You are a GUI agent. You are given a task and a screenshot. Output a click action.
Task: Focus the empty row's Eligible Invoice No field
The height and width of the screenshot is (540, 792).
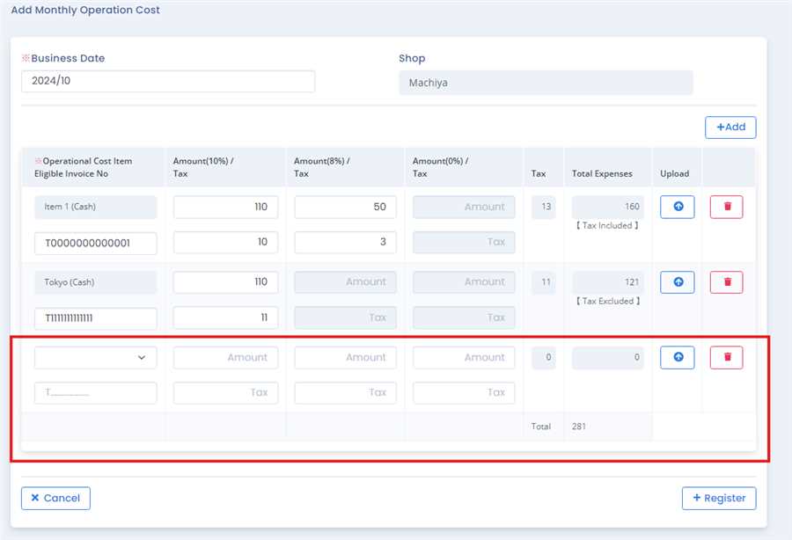pyautogui.click(x=95, y=393)
